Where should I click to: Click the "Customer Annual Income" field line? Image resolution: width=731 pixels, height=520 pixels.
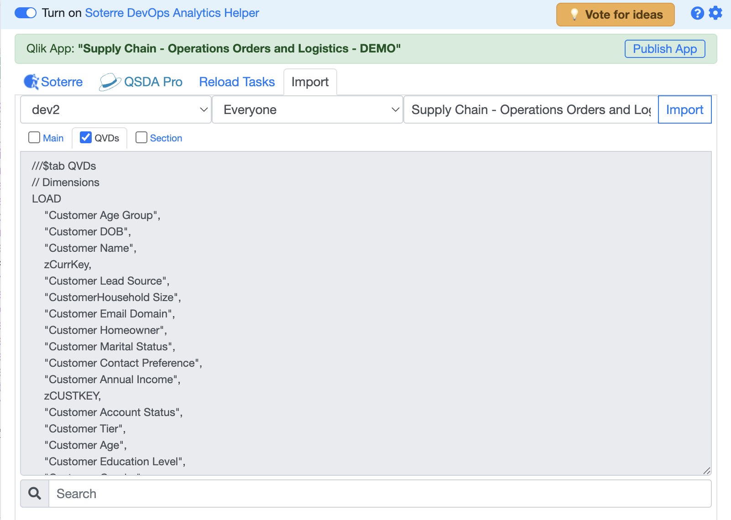pyautogui.click(x=112, y=380)
